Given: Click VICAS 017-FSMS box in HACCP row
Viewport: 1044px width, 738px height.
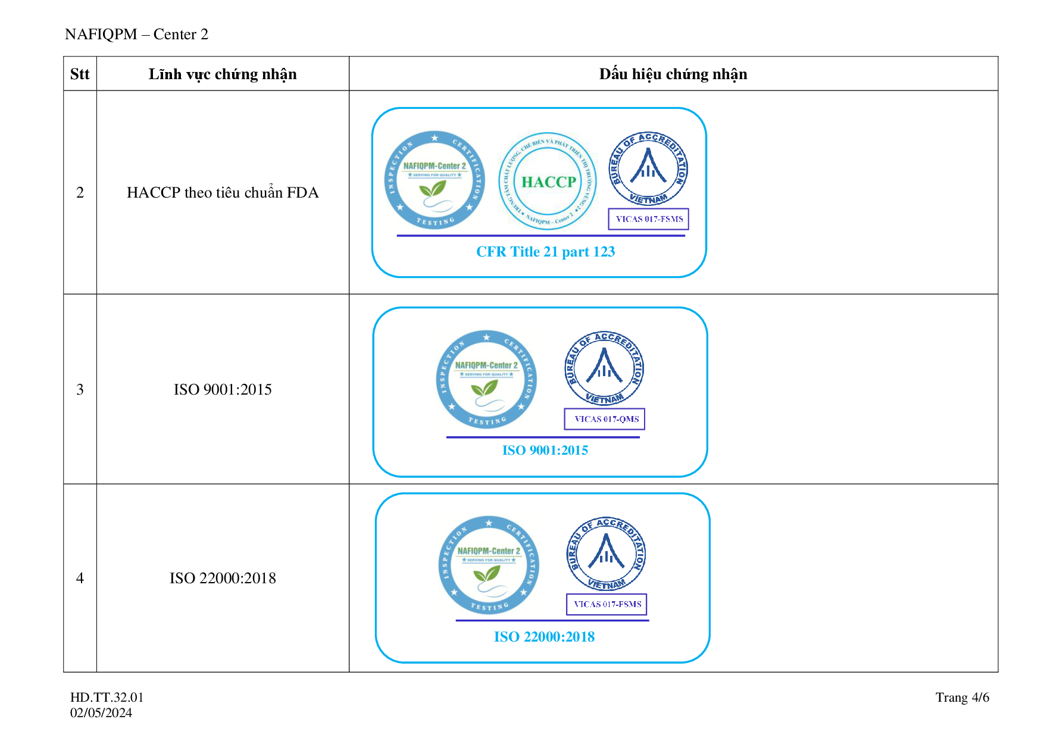Looking at the screenshot, I should [649, 219].
